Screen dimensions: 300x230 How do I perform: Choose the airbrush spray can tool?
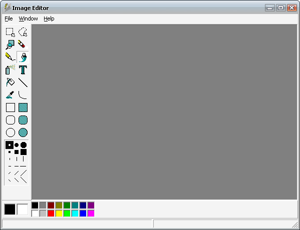[11, 69]
